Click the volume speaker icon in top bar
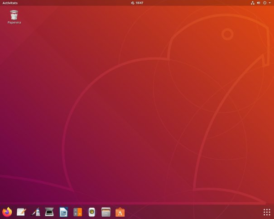Image resolution: width=274 pixels, height=219 pixels. 259,3
